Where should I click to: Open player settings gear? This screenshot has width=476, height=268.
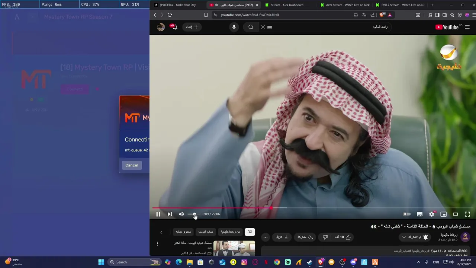pyautogui.click(x=432, y=214)
